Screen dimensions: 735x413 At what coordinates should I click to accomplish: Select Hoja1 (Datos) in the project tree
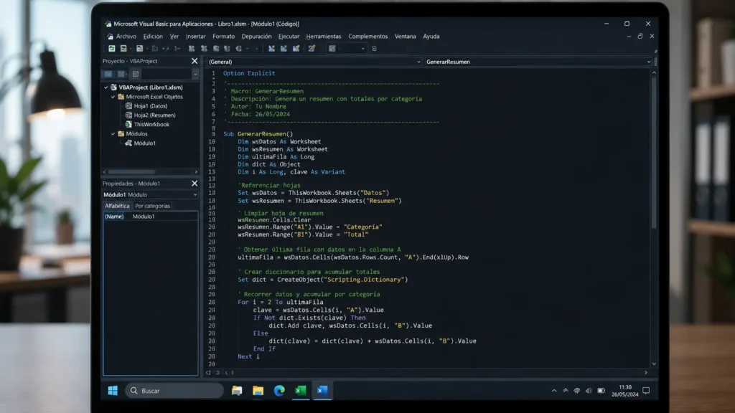[x=151, y=106]
